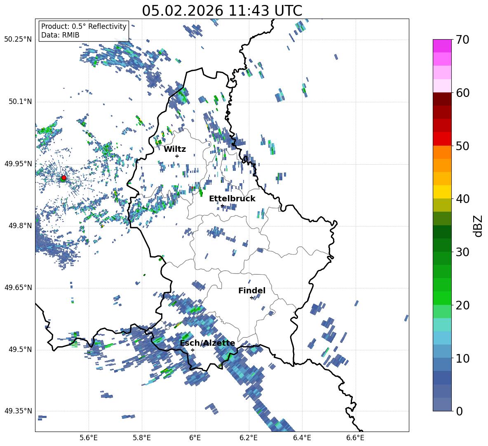Click the 6.2°E longitude label
This screenshot has height=446, width=488.
(x=249, y=438)
